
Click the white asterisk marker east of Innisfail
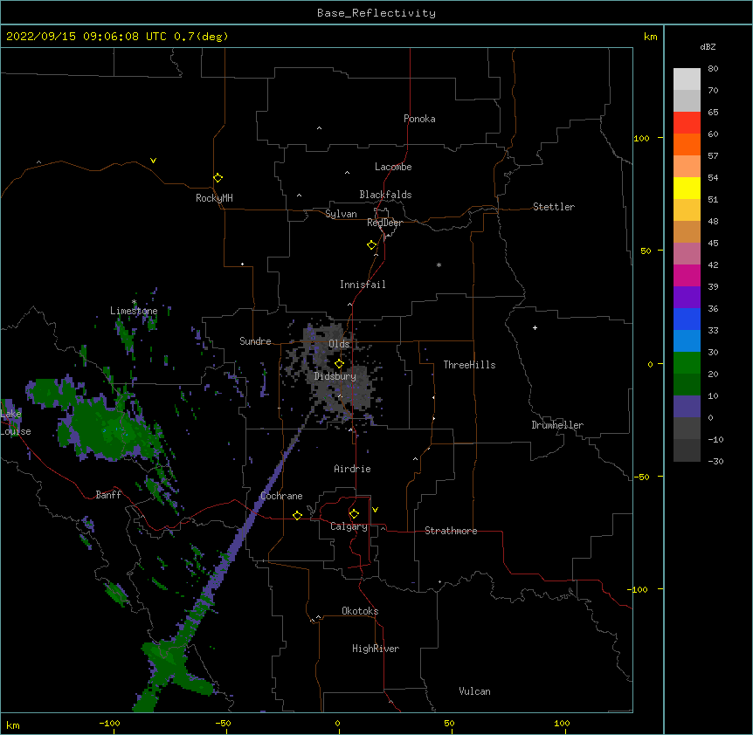click(439, 264)
